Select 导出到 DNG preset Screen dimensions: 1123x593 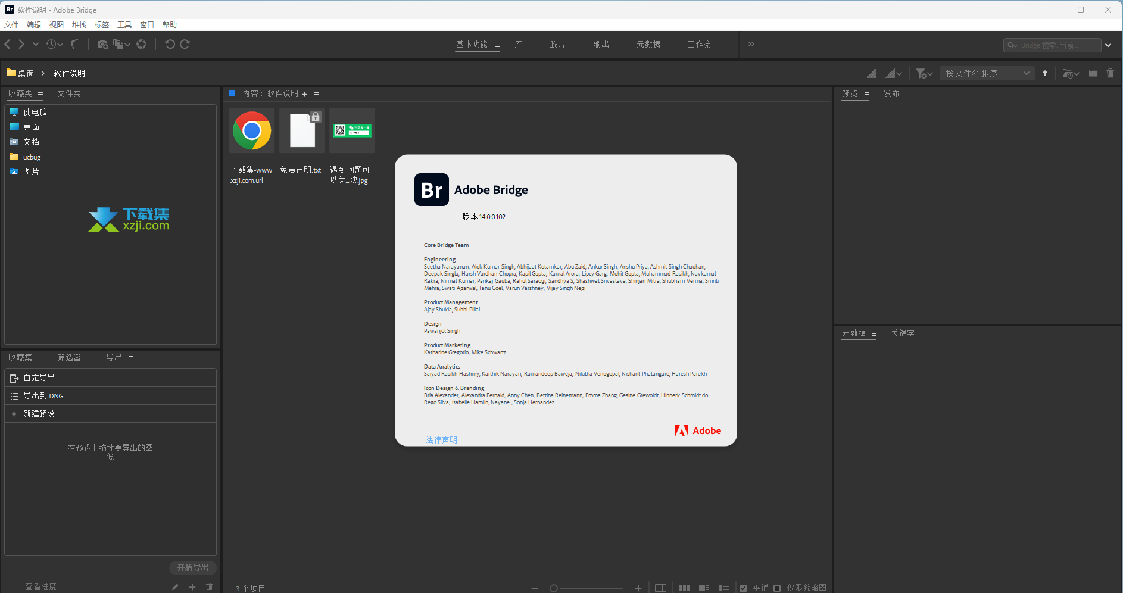[110, 396]
